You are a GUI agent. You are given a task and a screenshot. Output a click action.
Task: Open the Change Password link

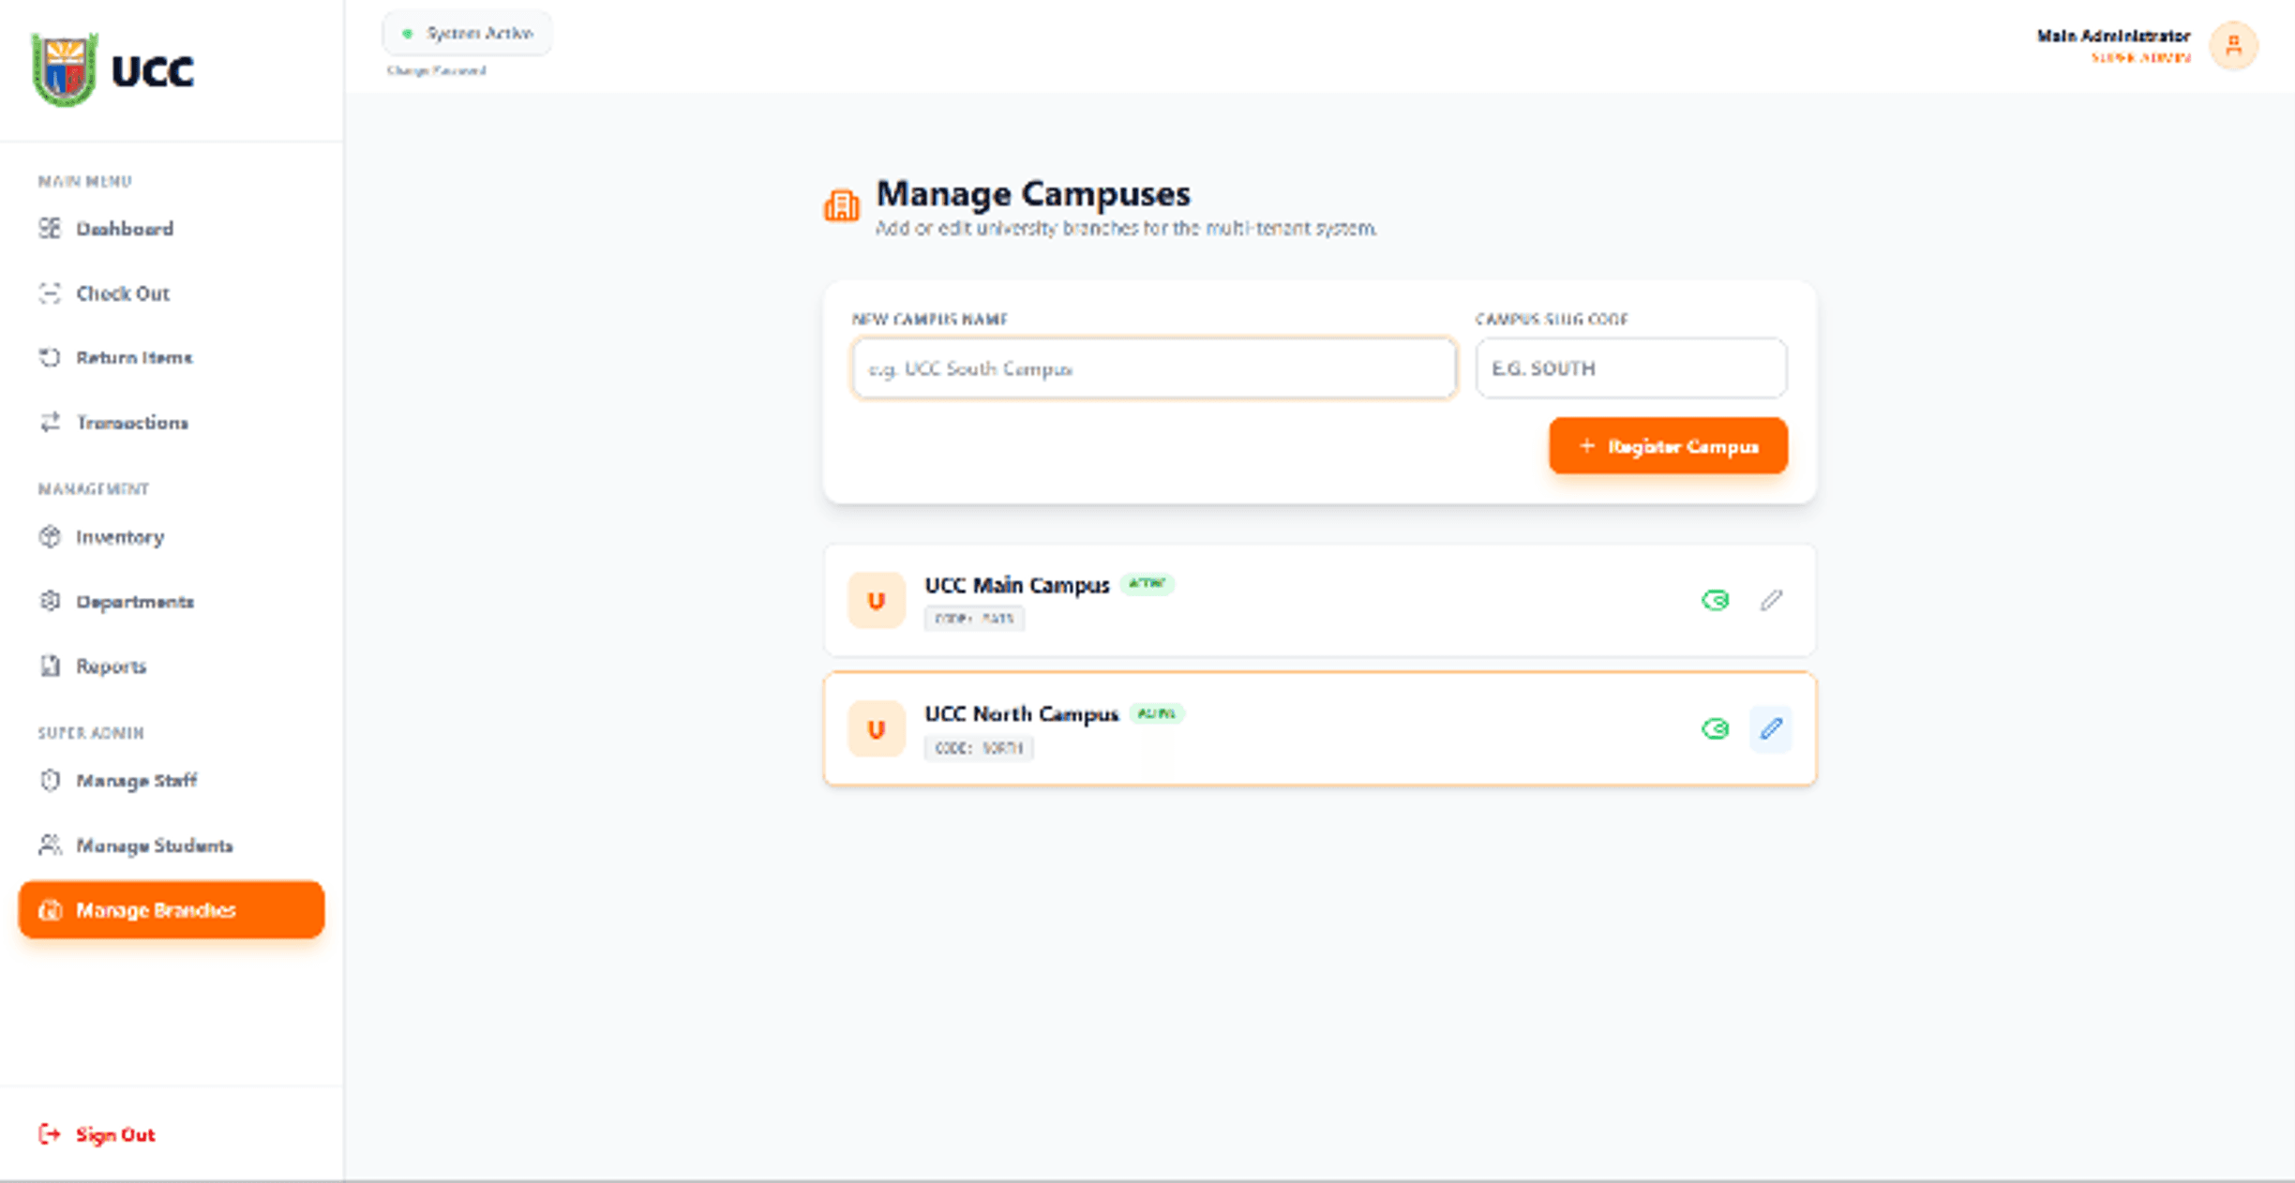(436, 70)
